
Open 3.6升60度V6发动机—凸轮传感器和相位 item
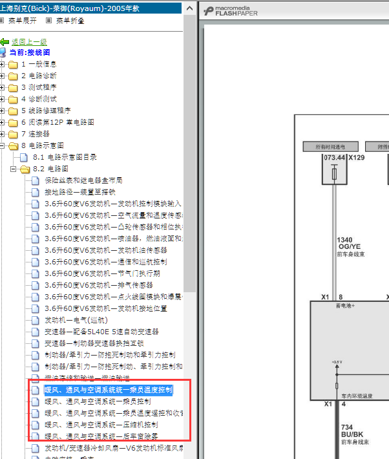click(x=114, y=227)
